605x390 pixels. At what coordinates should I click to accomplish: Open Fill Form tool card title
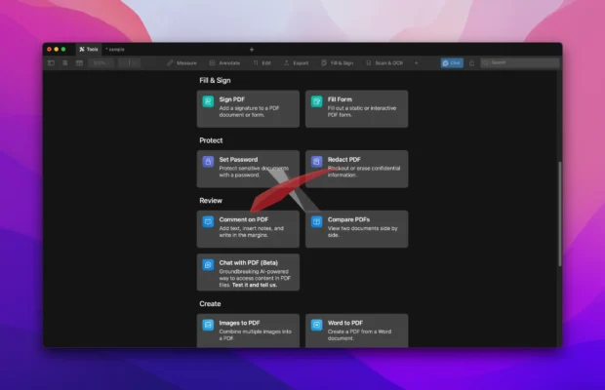[x=340, y=99]
